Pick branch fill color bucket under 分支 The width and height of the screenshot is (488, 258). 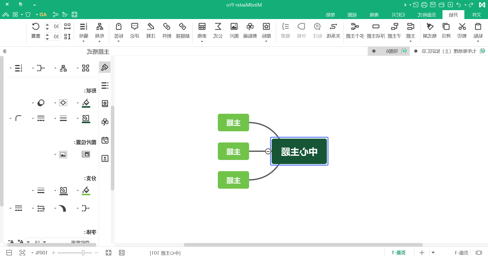click(x=86, y=190)
